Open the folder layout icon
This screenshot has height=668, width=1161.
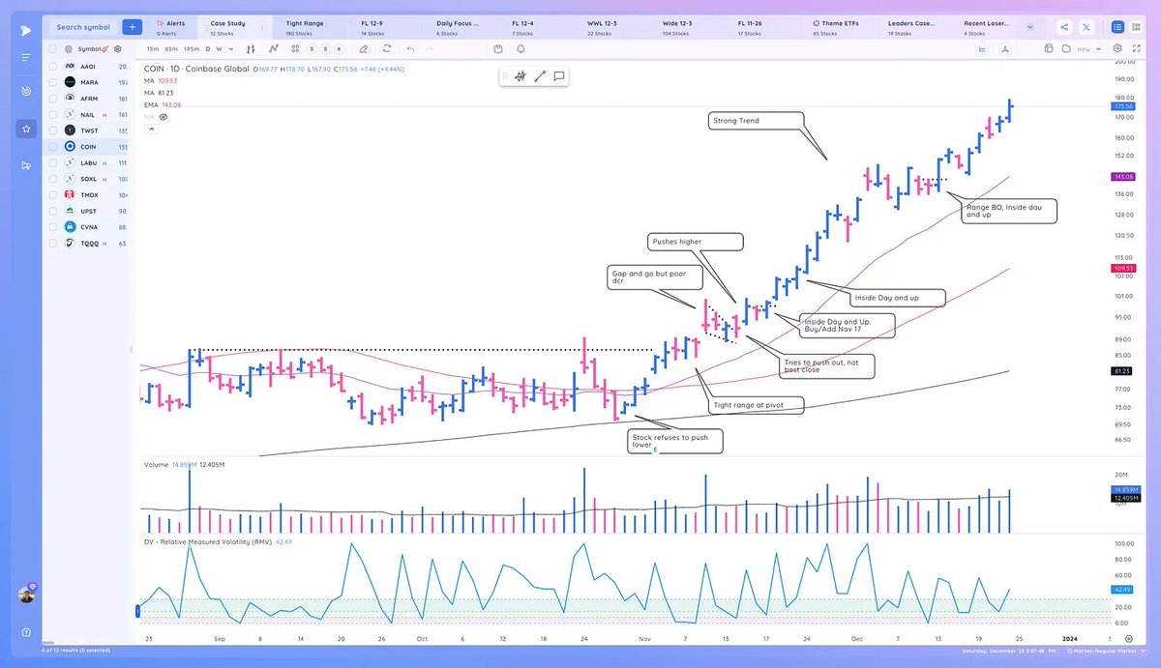coord(1066,48)
